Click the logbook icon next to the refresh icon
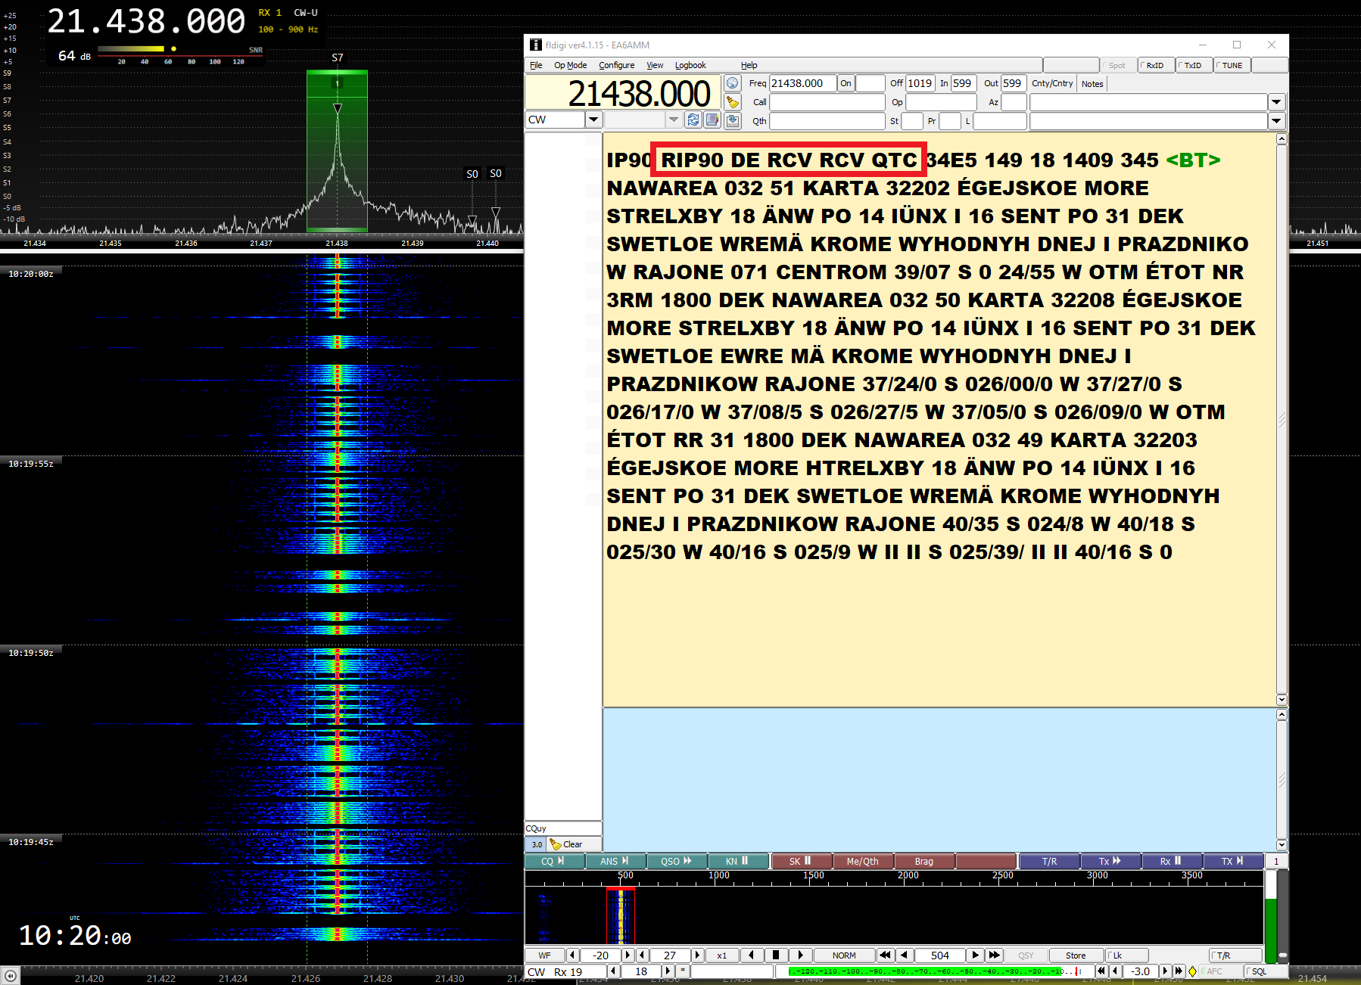 point(712,120)
